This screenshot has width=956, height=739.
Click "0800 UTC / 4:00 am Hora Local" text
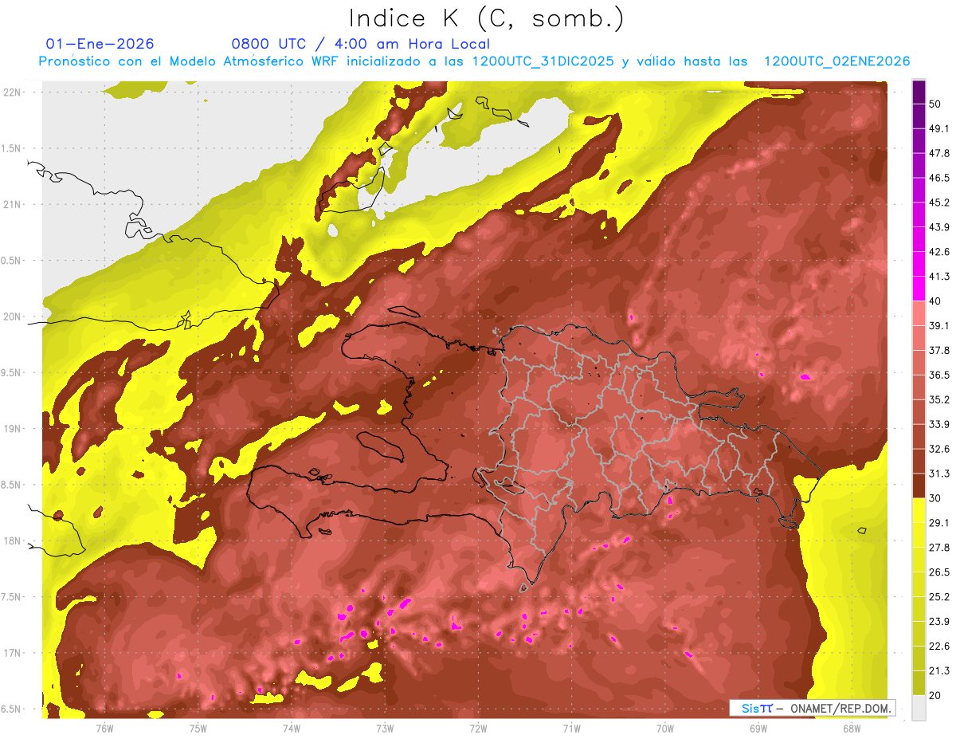[x=361, y=44]
